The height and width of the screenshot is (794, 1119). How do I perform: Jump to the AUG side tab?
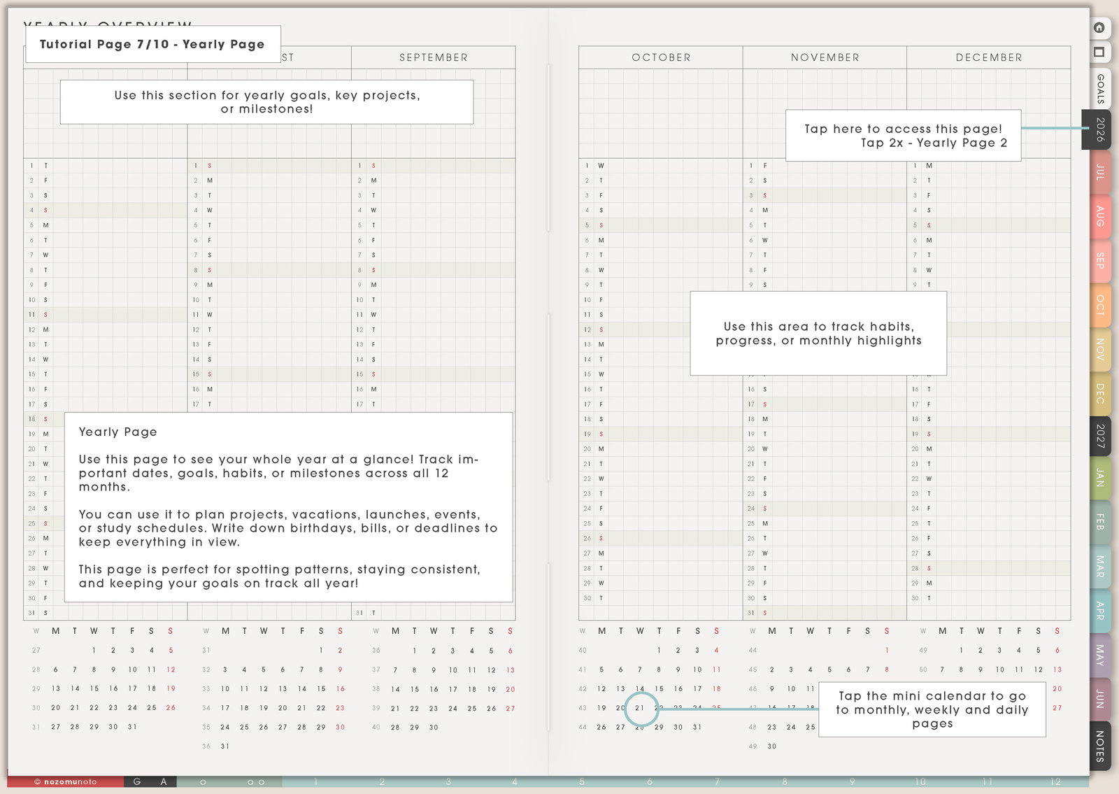click(1099, 216)
